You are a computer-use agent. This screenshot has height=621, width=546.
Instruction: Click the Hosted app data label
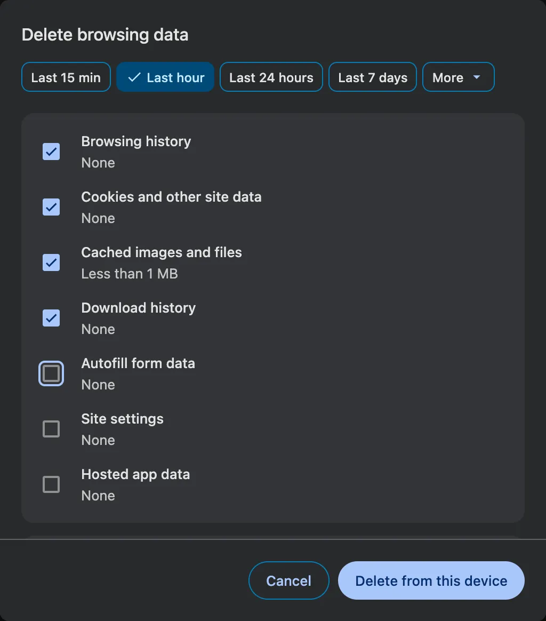135,474
